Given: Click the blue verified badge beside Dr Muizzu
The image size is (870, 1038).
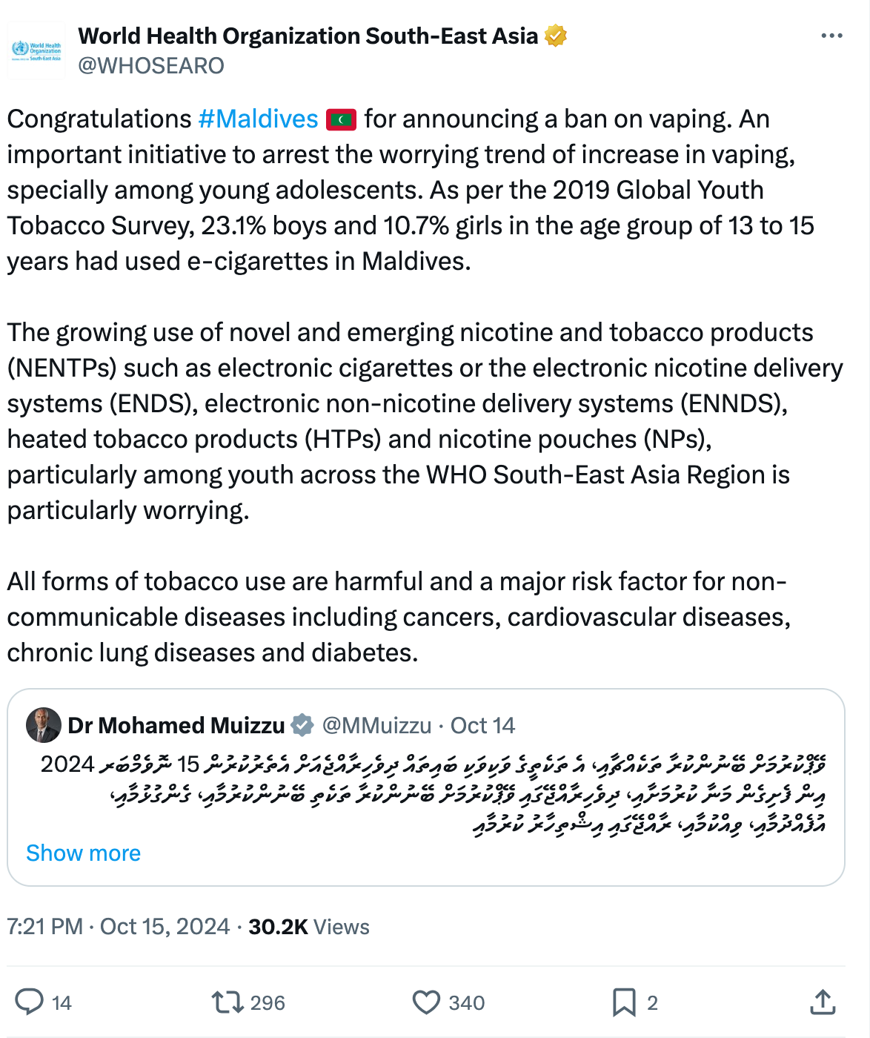Looking at the screenshot, I should coord(302,725).
